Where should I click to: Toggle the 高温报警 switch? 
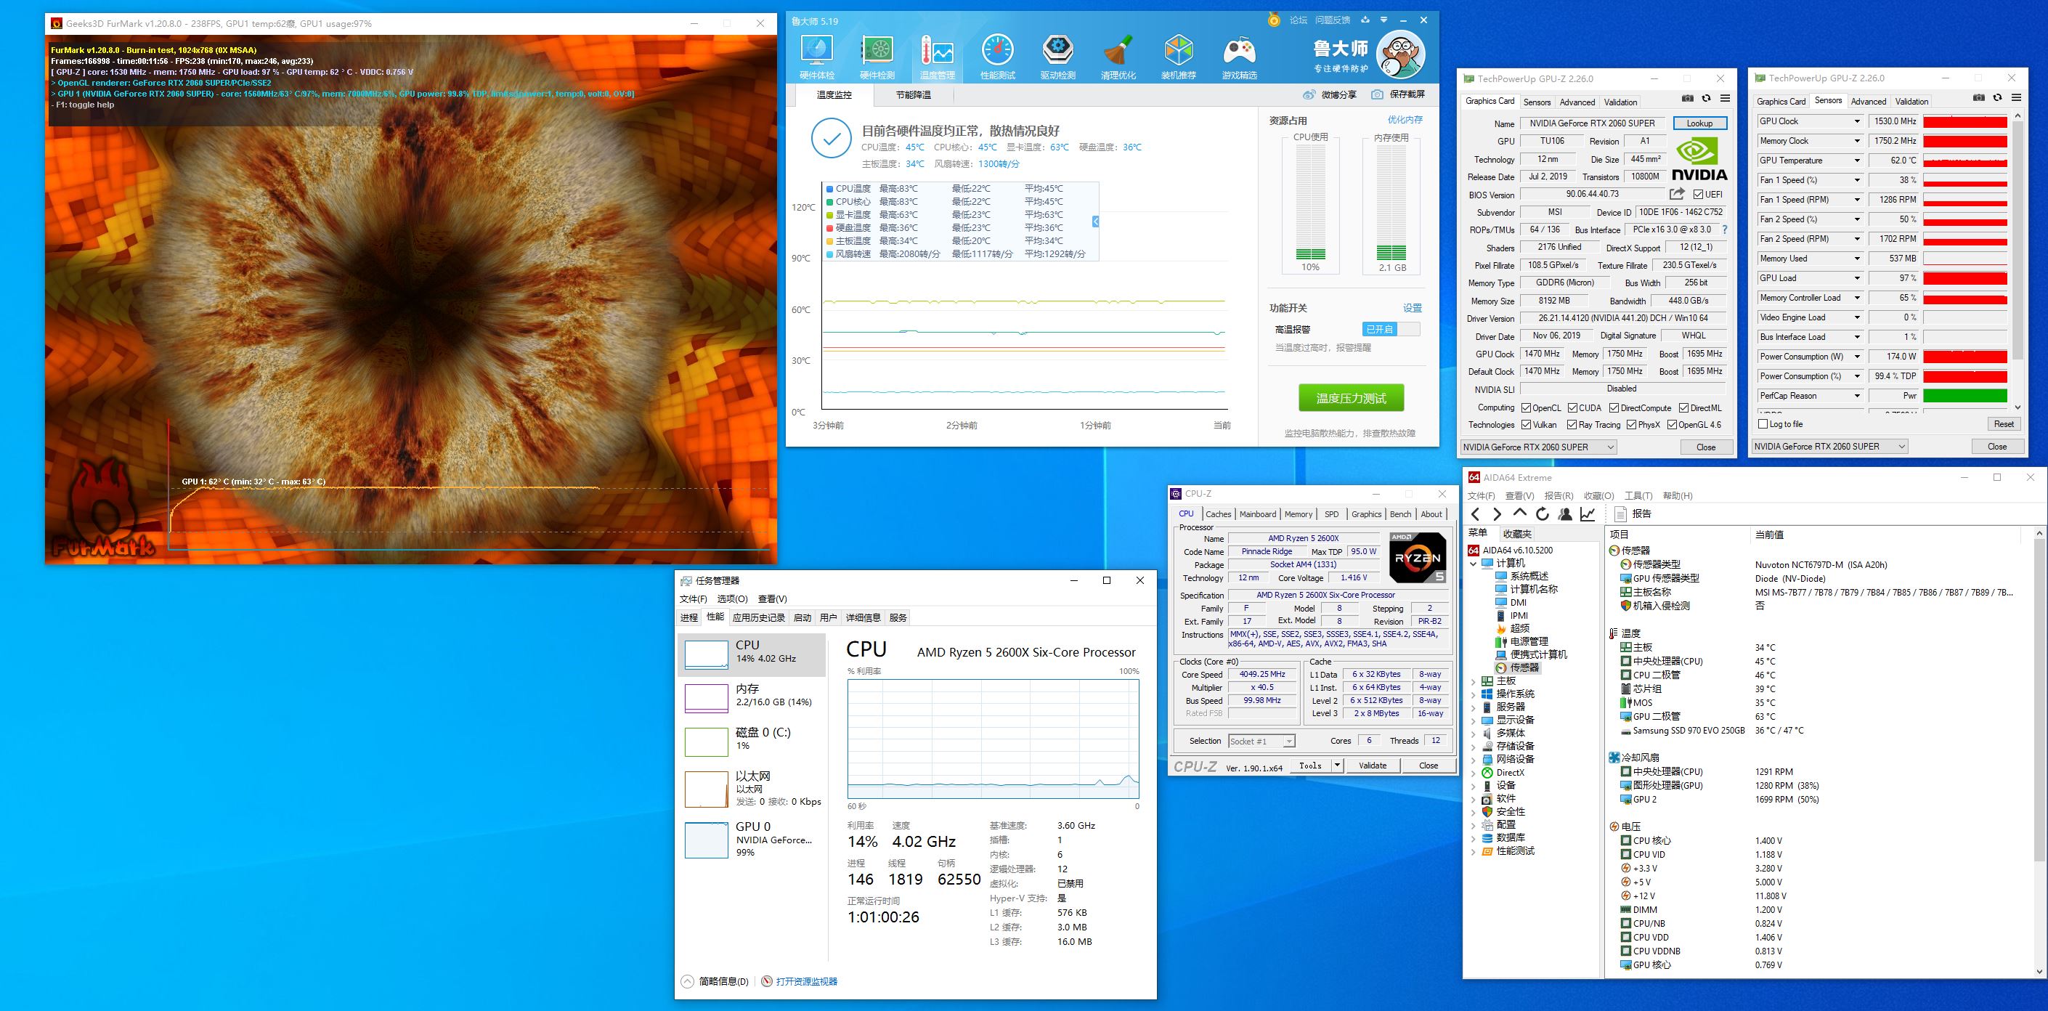point(1391,329)
